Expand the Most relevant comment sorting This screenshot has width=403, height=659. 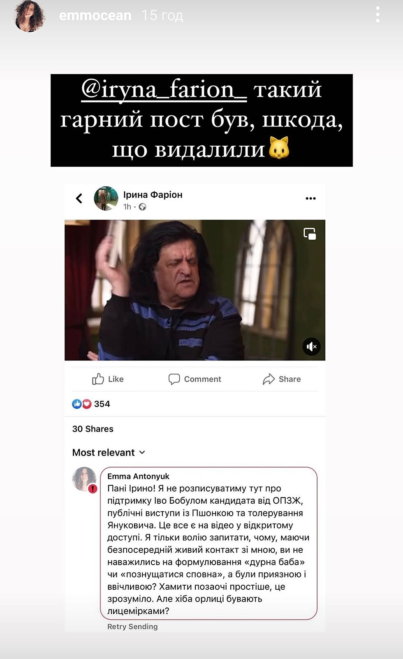(109, 452)
